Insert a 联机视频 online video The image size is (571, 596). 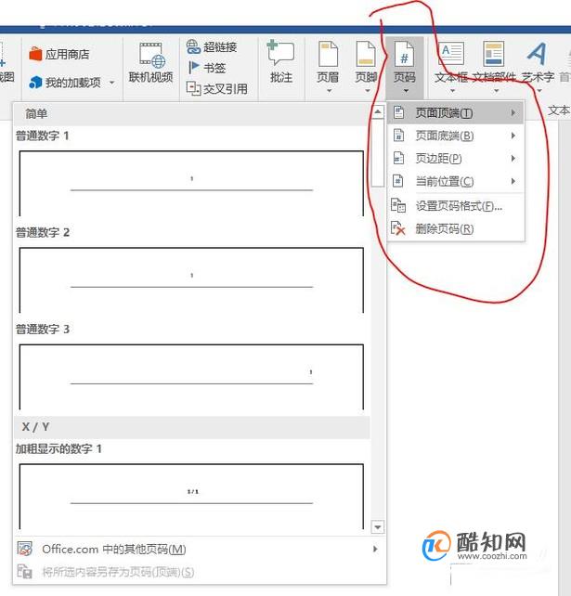tap(151, 63)
